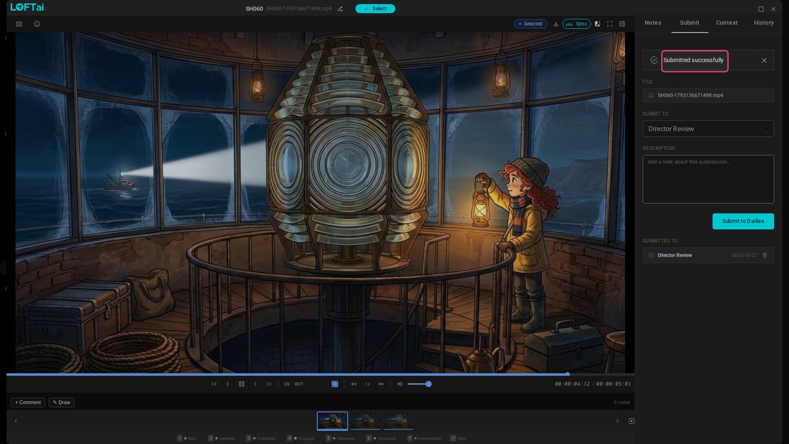Add a new comment with + Comment
Viewport: 789px width, 444px height.
tap(28, 403)
